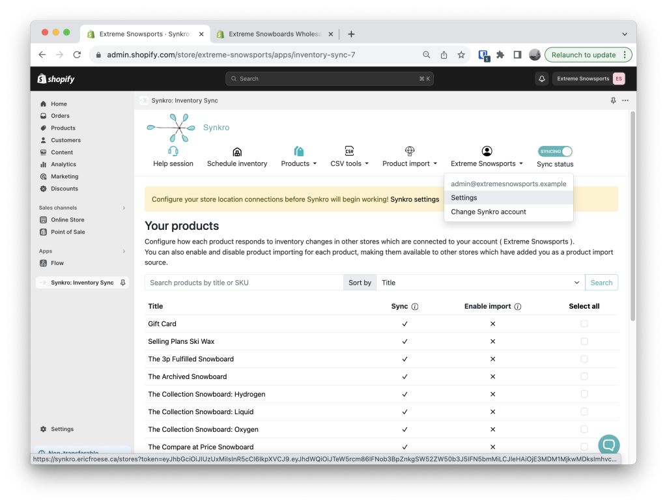Screen dimensions: 667x504
Task: Go back in browser history
Action: click(x=42, y=55)
